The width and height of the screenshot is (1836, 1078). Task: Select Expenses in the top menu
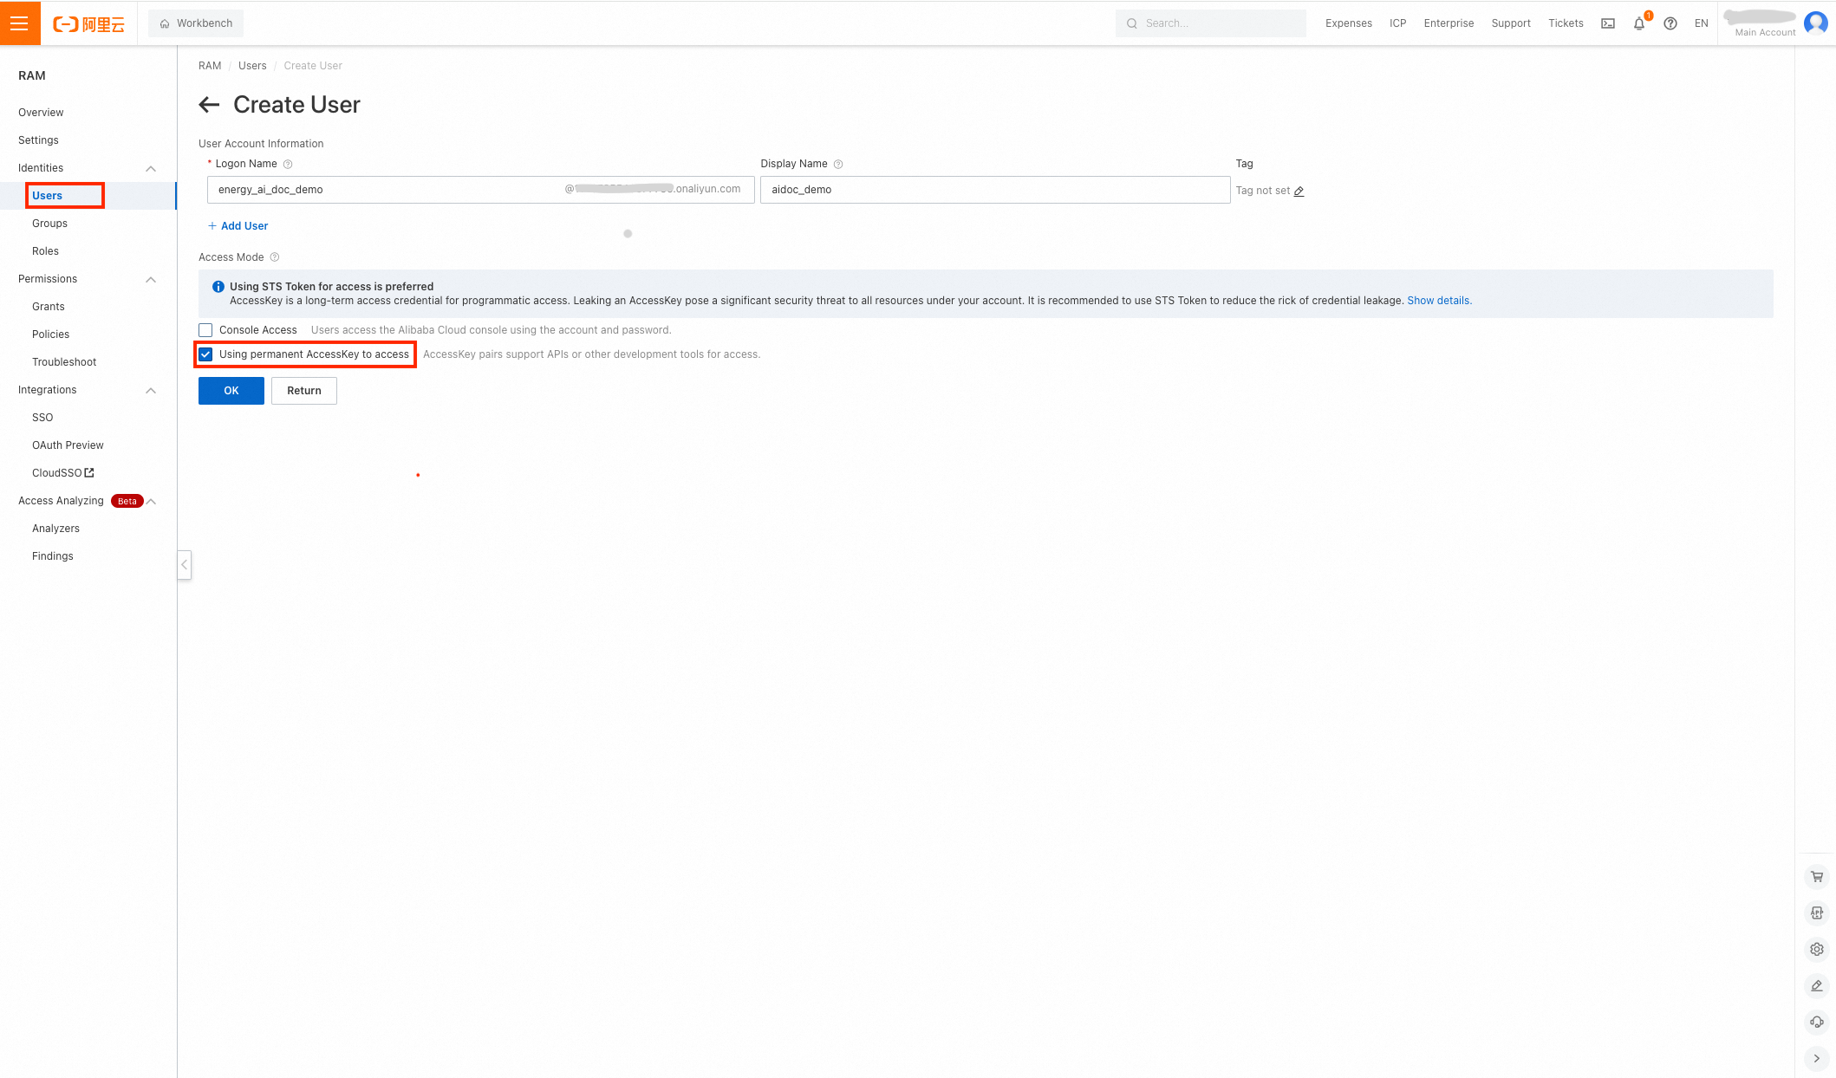pos(1348,23)
